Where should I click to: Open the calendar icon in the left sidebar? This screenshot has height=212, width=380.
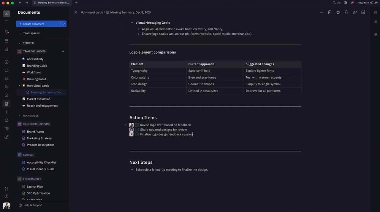7,41
